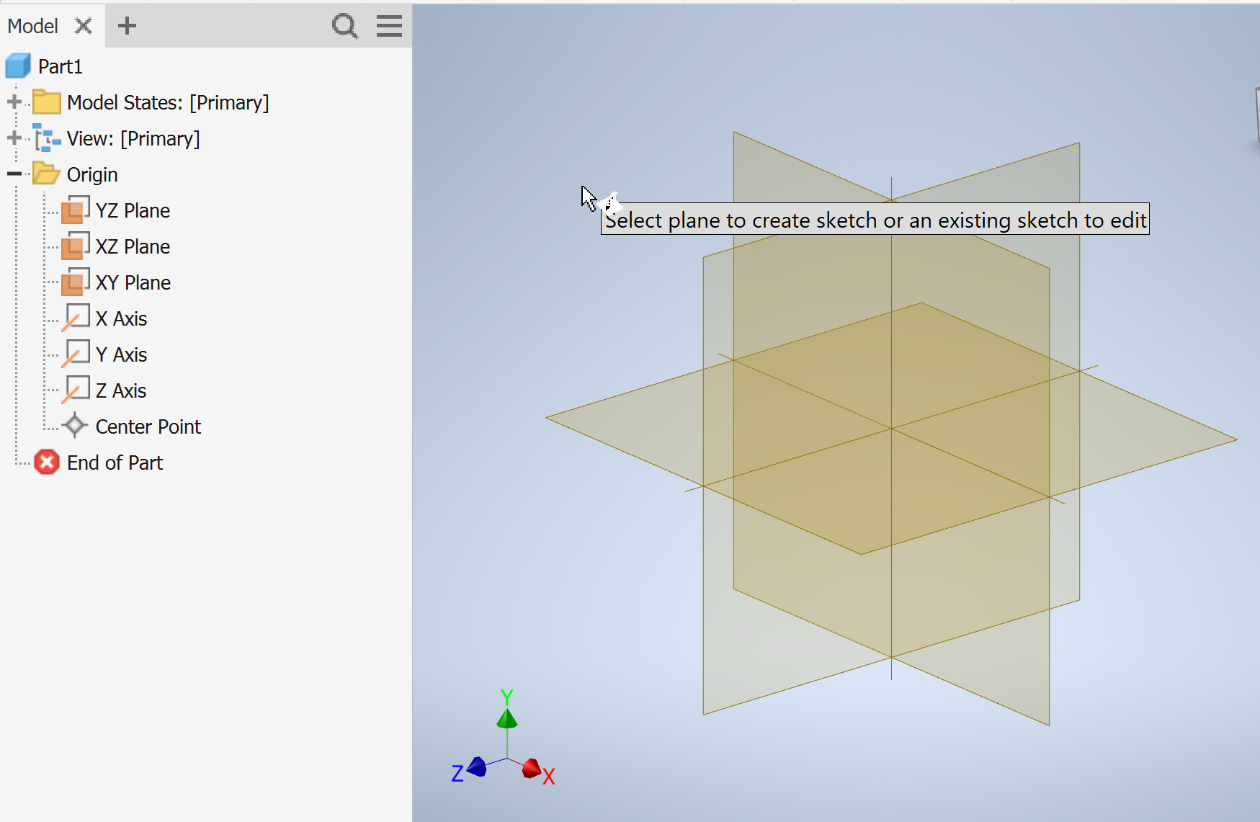Select Model States: [Primary] text

(x=168, y=102)
